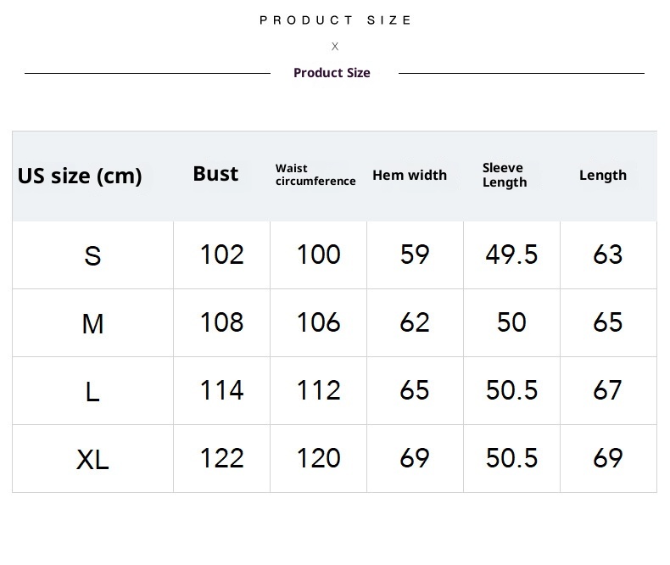The image size is (670, 565).
Task: Select the Length column header
Action: (x=603, y=176)
